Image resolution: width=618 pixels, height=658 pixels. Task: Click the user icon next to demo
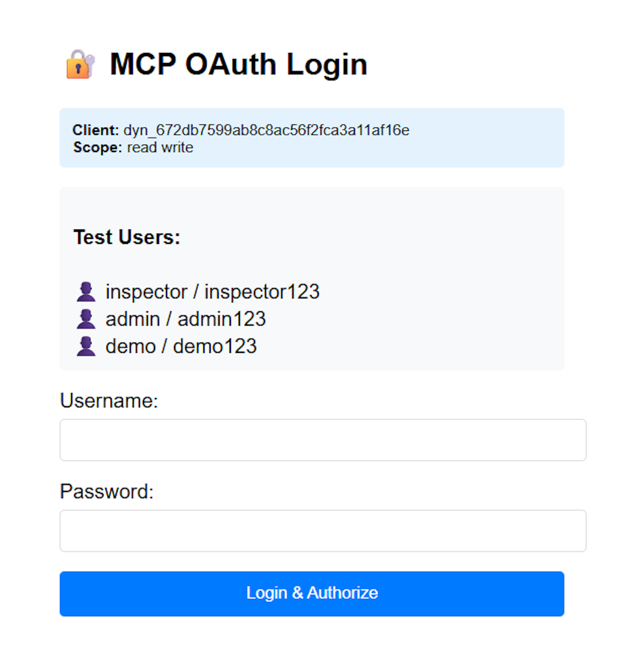(x=86, y=346)
